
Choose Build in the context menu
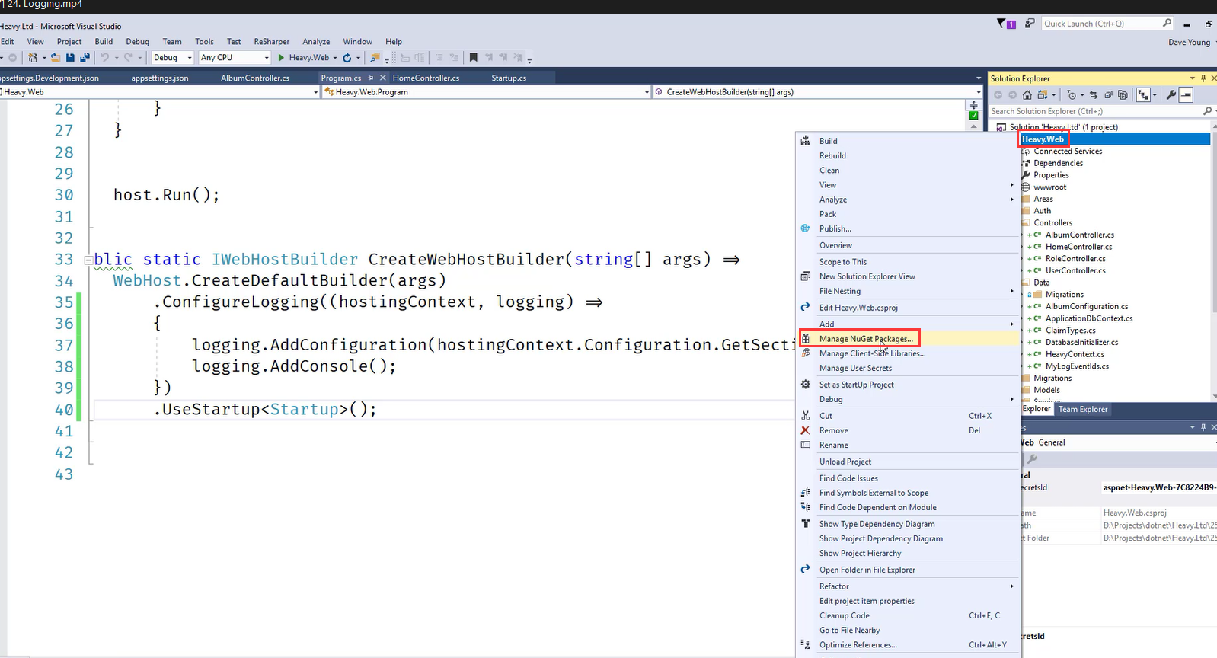(x=908, y=142)
